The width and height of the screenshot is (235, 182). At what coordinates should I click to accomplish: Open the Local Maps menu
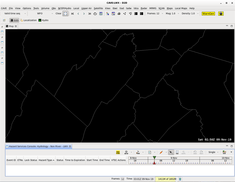181,8
